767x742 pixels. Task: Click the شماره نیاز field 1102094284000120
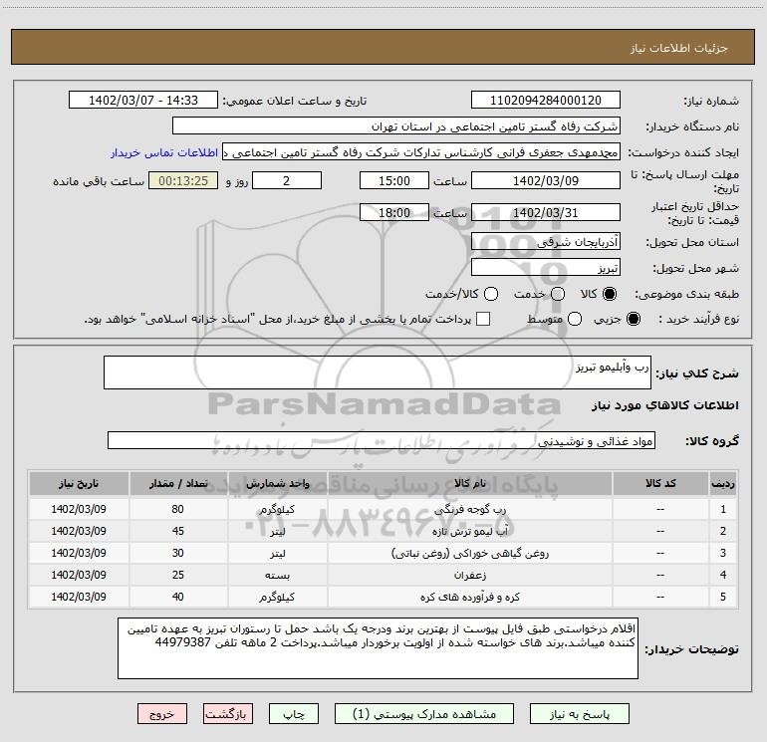tap(546, 101)
